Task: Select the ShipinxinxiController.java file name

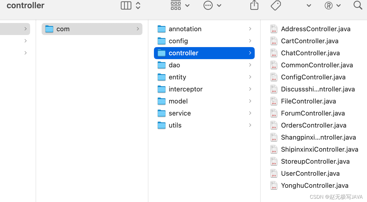Action: pyautogui.click(x=320, y=149)
